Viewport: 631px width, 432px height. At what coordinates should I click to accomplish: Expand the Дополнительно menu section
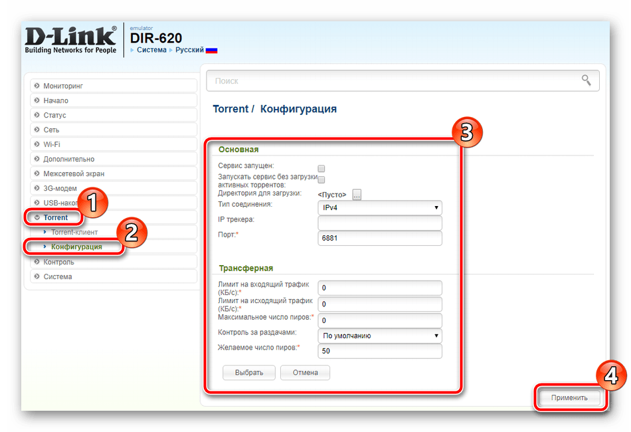[x=114, y=159]
